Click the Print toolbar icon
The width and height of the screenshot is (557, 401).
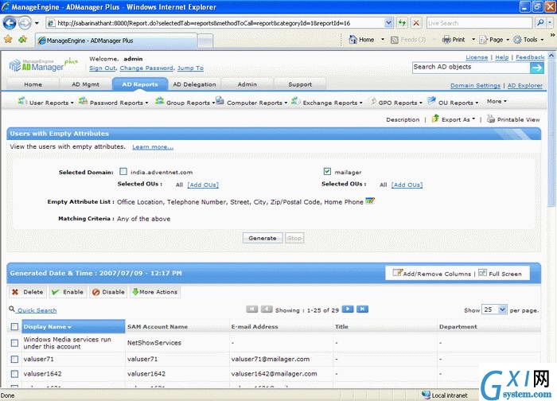pyautogui.click(x=446, y=40)
